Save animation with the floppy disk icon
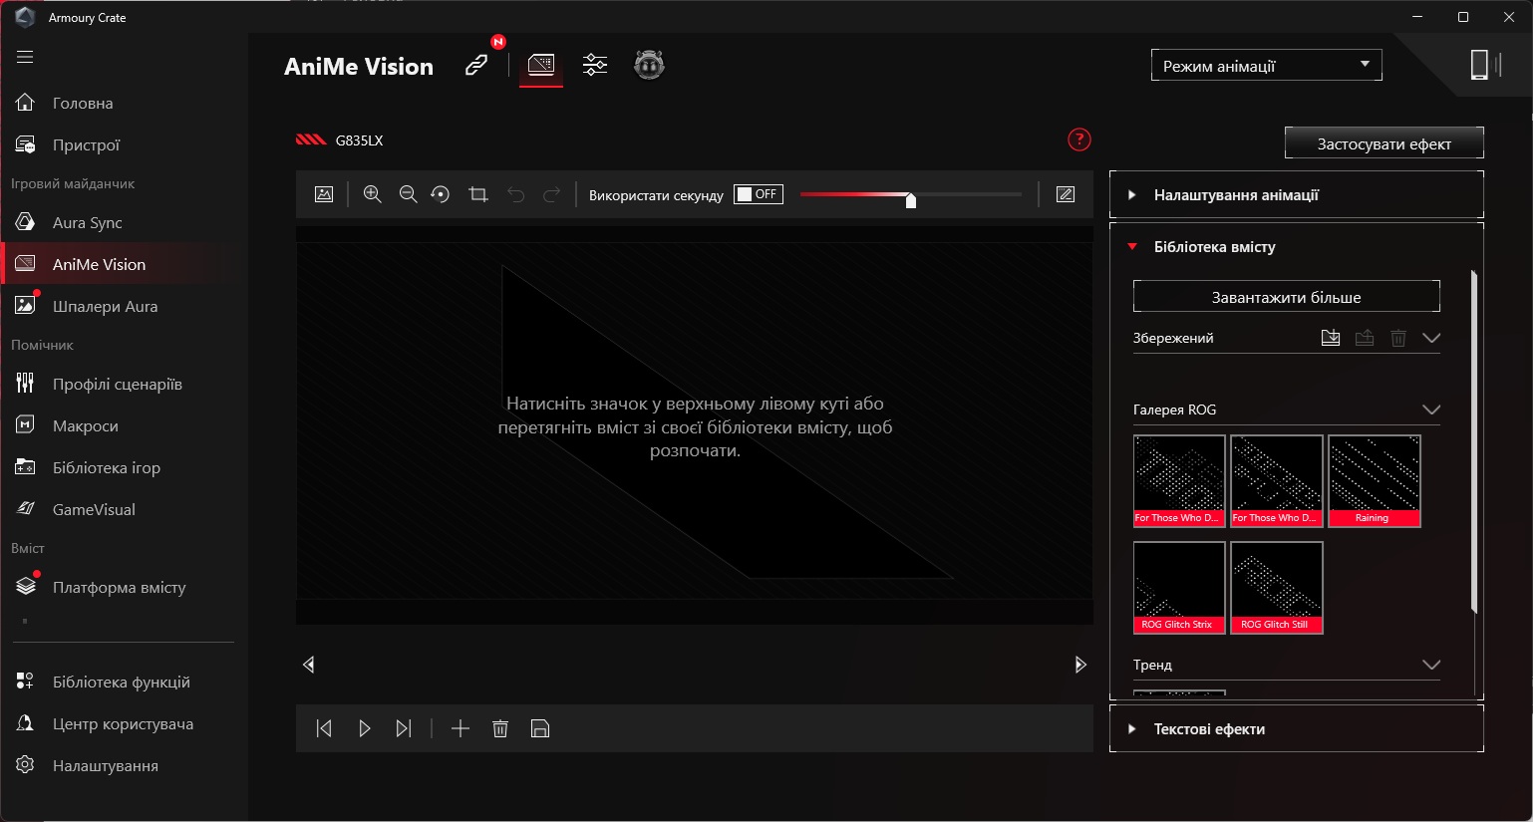This screenshot has height=822, width=1533. [540, 728]
